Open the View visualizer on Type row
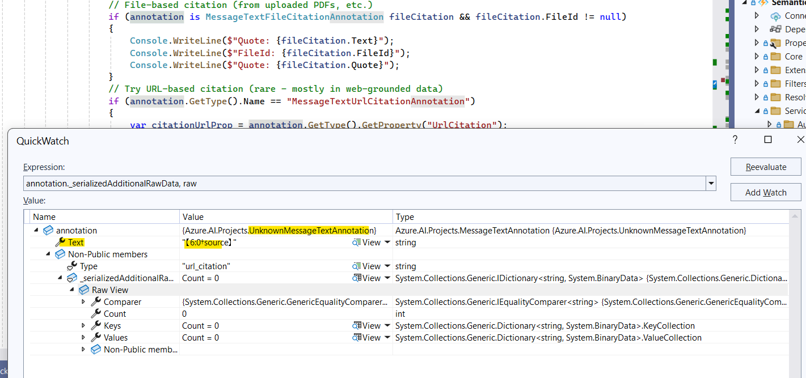 (366, 266)
